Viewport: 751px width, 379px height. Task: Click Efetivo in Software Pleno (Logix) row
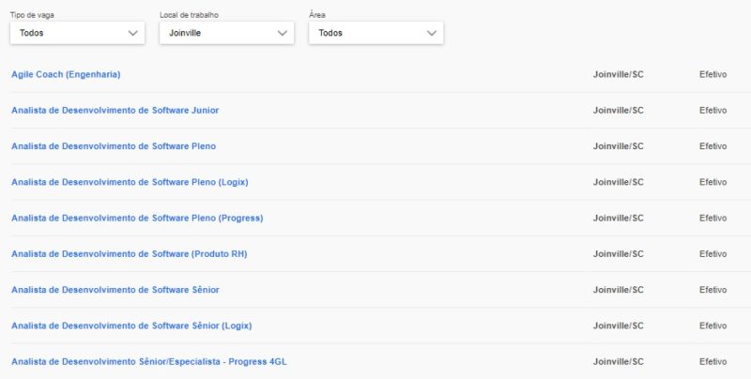(x=713, y=182)
